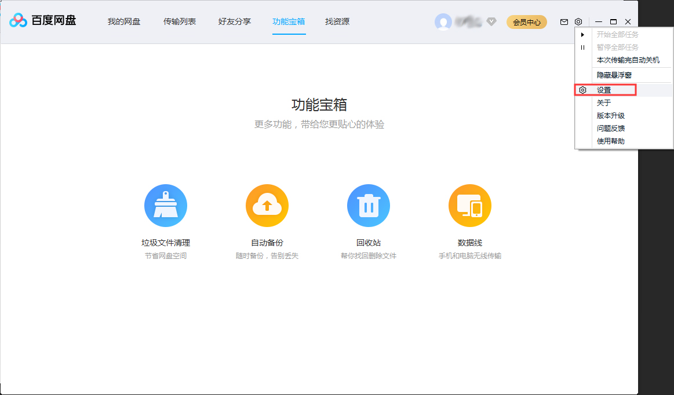Select 问题反馈 to send feedback
The height and width of the screenshot is (395, 674).
pyautogui.click(x=609, y=128)
